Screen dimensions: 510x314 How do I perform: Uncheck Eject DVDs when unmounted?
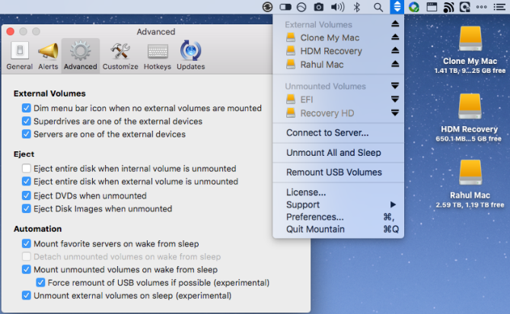[27, 195]
